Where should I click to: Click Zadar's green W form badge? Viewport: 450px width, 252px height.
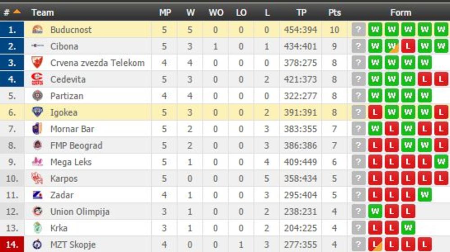coord(424,195)
